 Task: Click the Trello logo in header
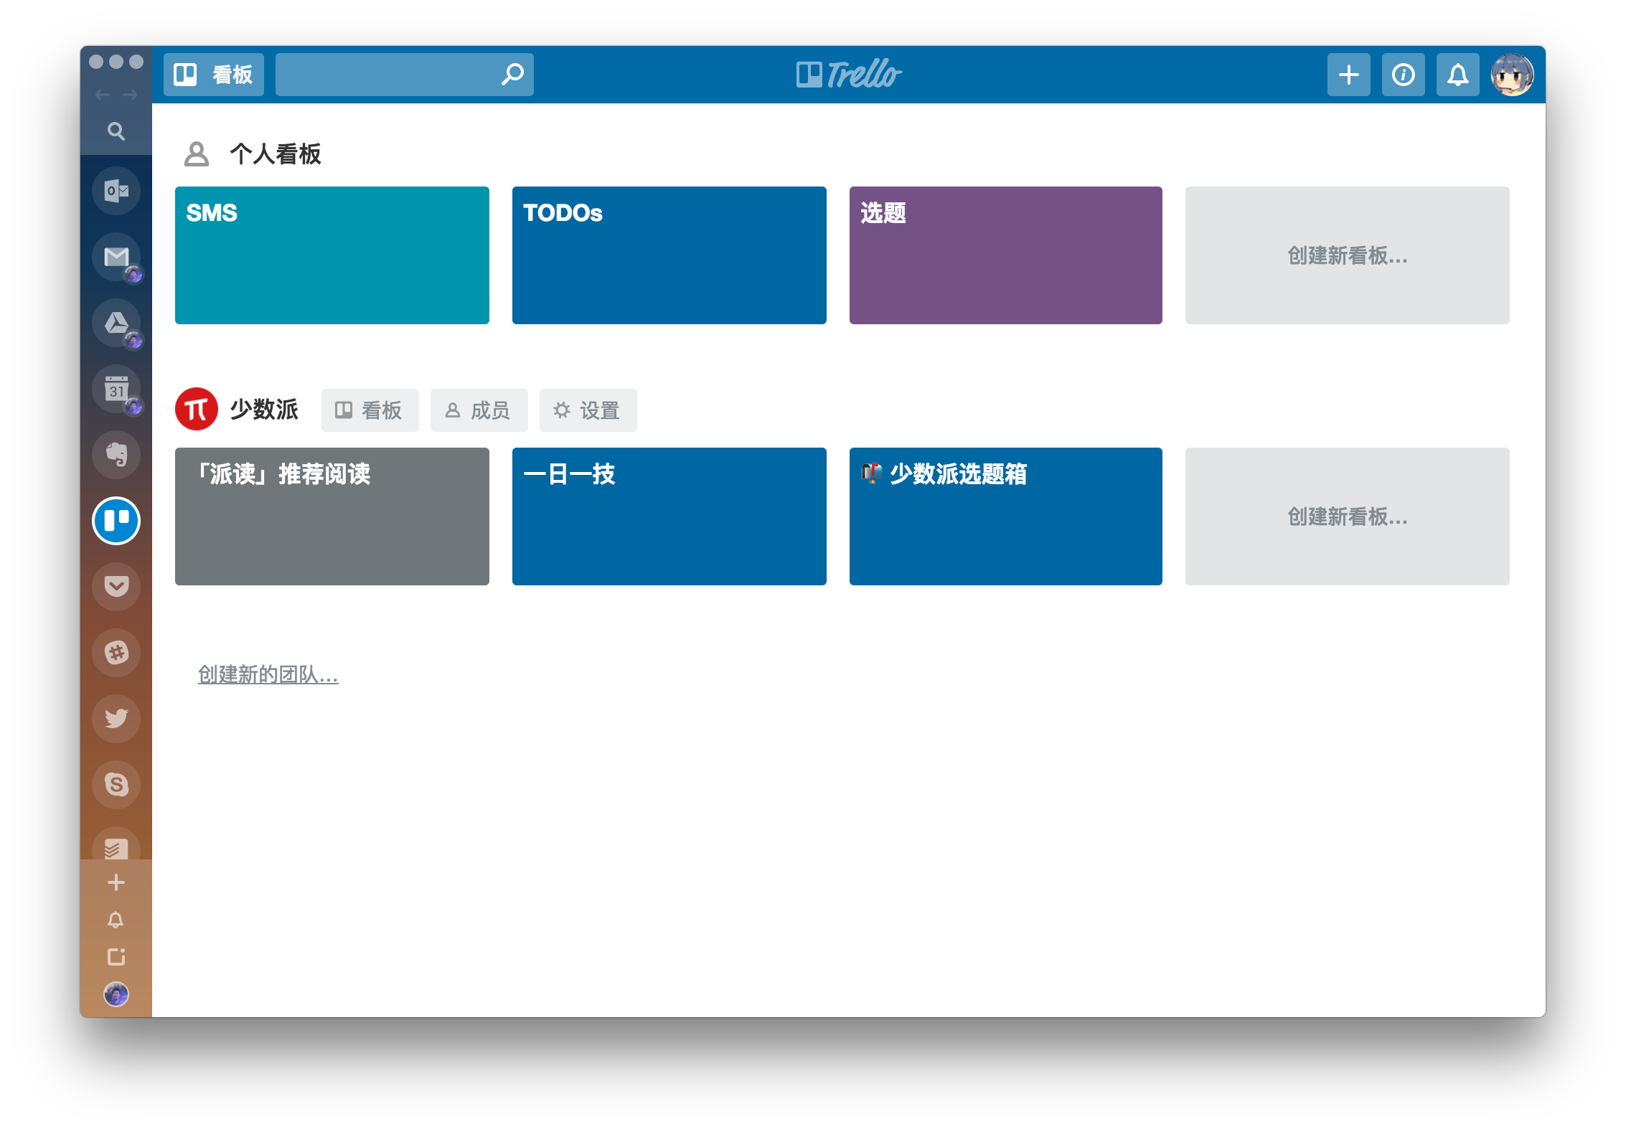point(849,74)
